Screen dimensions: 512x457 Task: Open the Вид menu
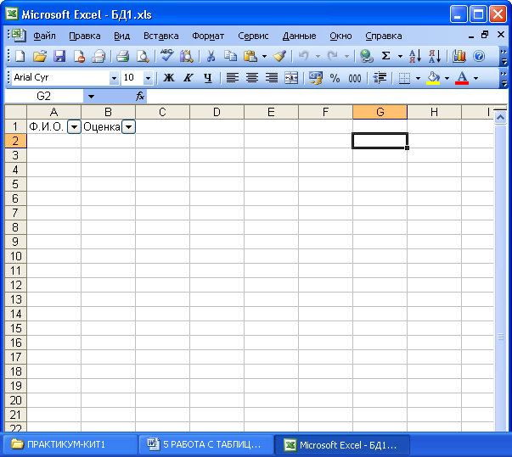121,36
